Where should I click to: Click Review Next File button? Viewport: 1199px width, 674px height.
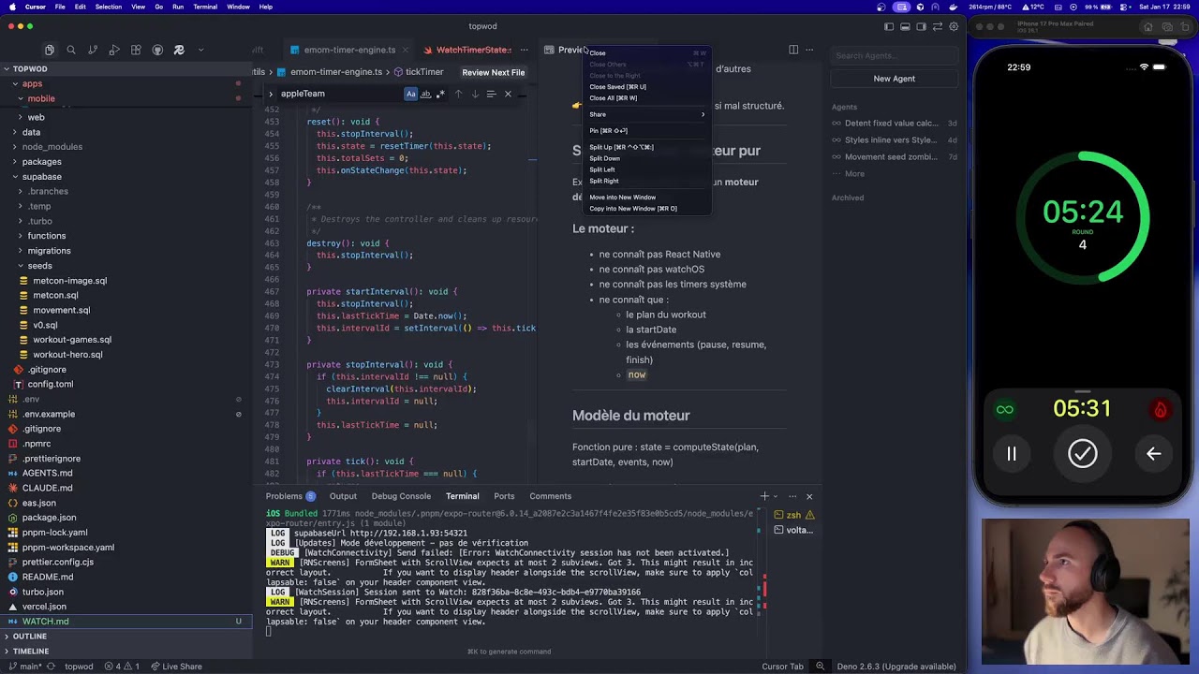click(494, 72)
